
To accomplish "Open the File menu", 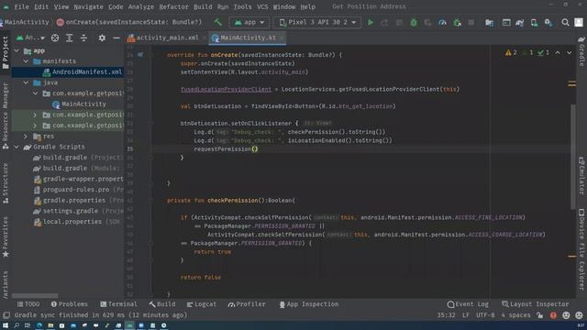I will click(x=21, y=6).
